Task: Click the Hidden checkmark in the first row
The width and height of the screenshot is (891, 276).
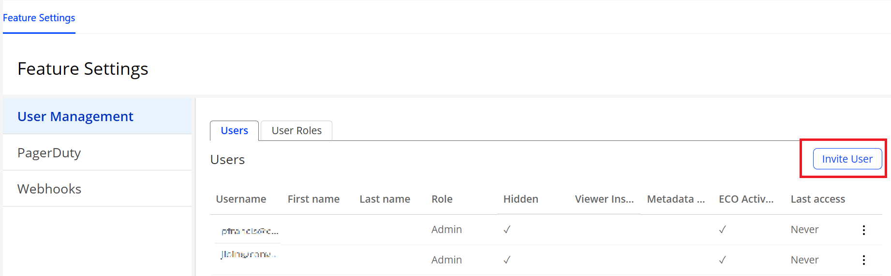Action: tap(507, 230)
